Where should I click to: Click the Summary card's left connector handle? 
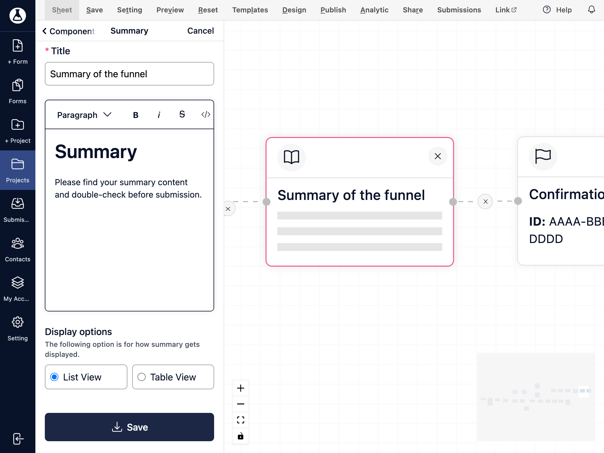pos(266,202)
